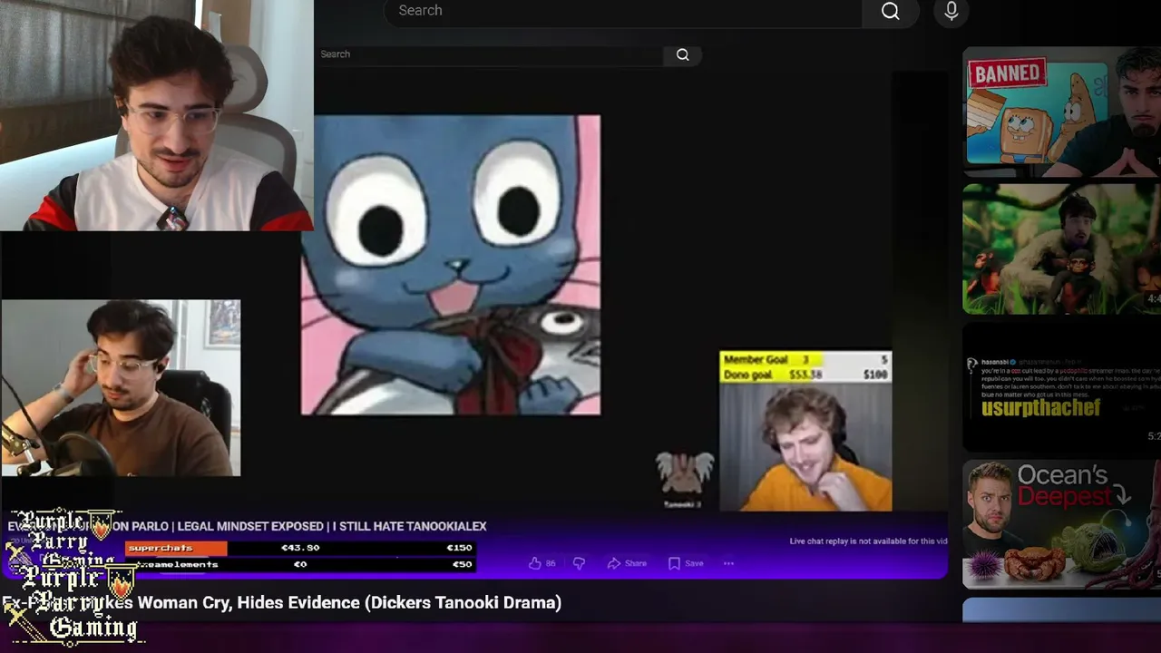
Task: Activate voice search microphone
Action: (x=951, y=11)
